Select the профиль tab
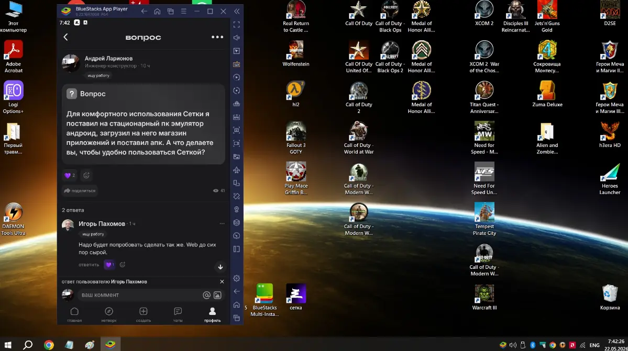 pyautogui.click(x=212, y=314)
